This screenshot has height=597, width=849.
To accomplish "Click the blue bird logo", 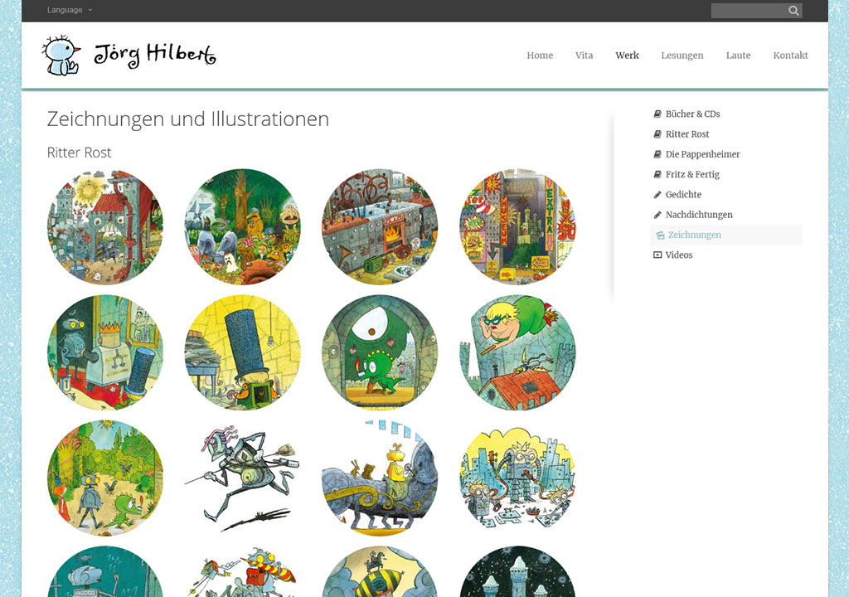I will 61,56.
